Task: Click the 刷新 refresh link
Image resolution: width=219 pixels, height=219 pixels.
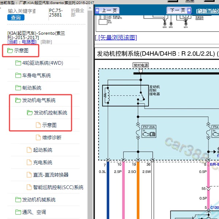Action: pyautogui.click(x=46, y=42)
